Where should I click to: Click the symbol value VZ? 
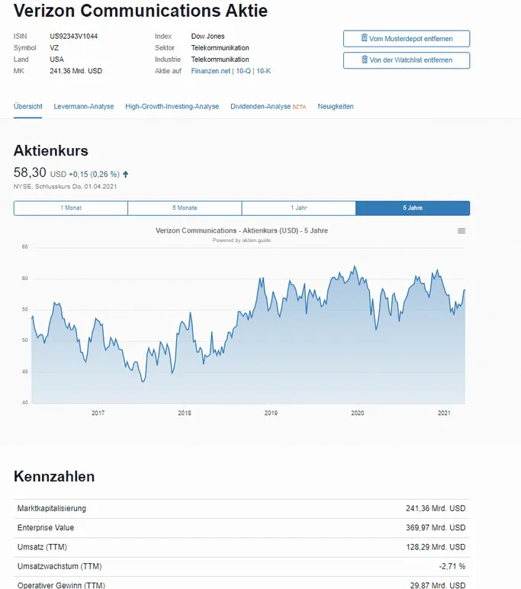[x=54, y=48]
